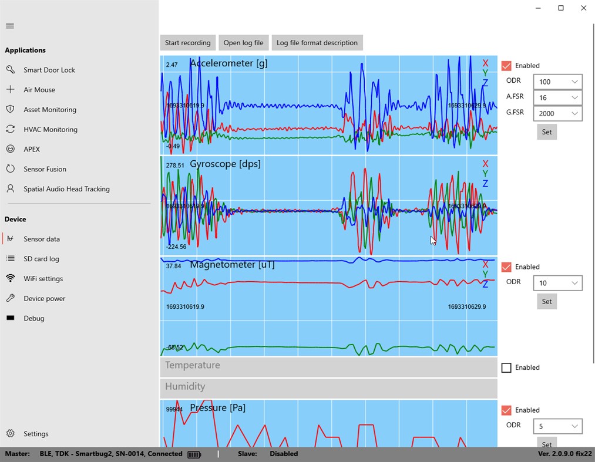595x462 pixels.
Task: Click Open log file button
Action: click(x=243, y=42)
